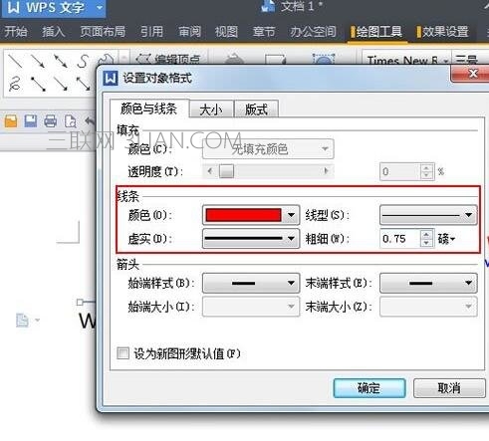
Task: Select the straight line shape tool
Action: [x=15, y=62]
